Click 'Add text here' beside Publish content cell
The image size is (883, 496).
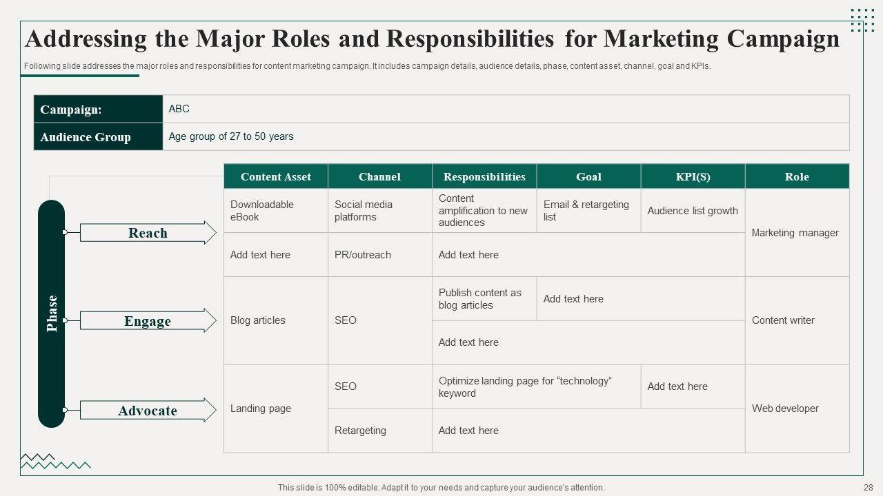[640, 299]
